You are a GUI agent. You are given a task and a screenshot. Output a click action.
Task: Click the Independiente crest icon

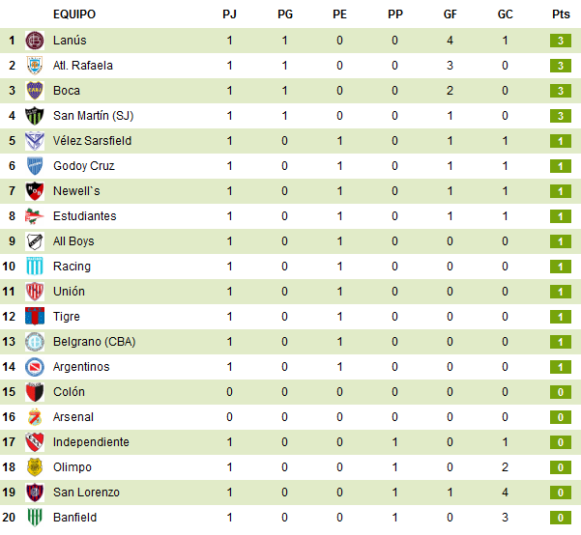click(x=35, y=442)
